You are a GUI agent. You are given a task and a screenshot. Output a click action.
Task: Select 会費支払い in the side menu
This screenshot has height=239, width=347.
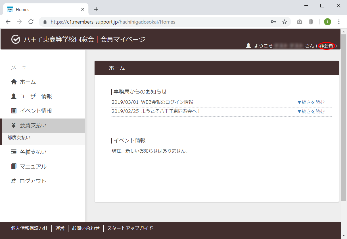pyautogui.click(x=43, y=126)
